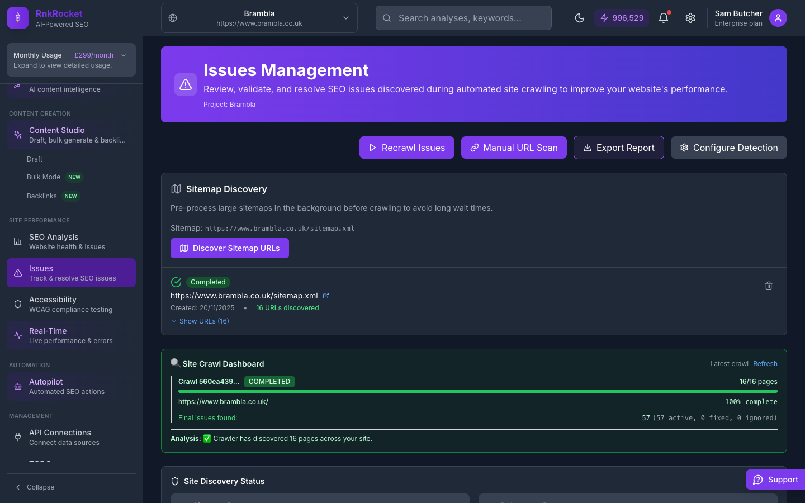Screen dimensions: 805x503
Task: Click the Issues Management warning icon
Action: point(186,84)
